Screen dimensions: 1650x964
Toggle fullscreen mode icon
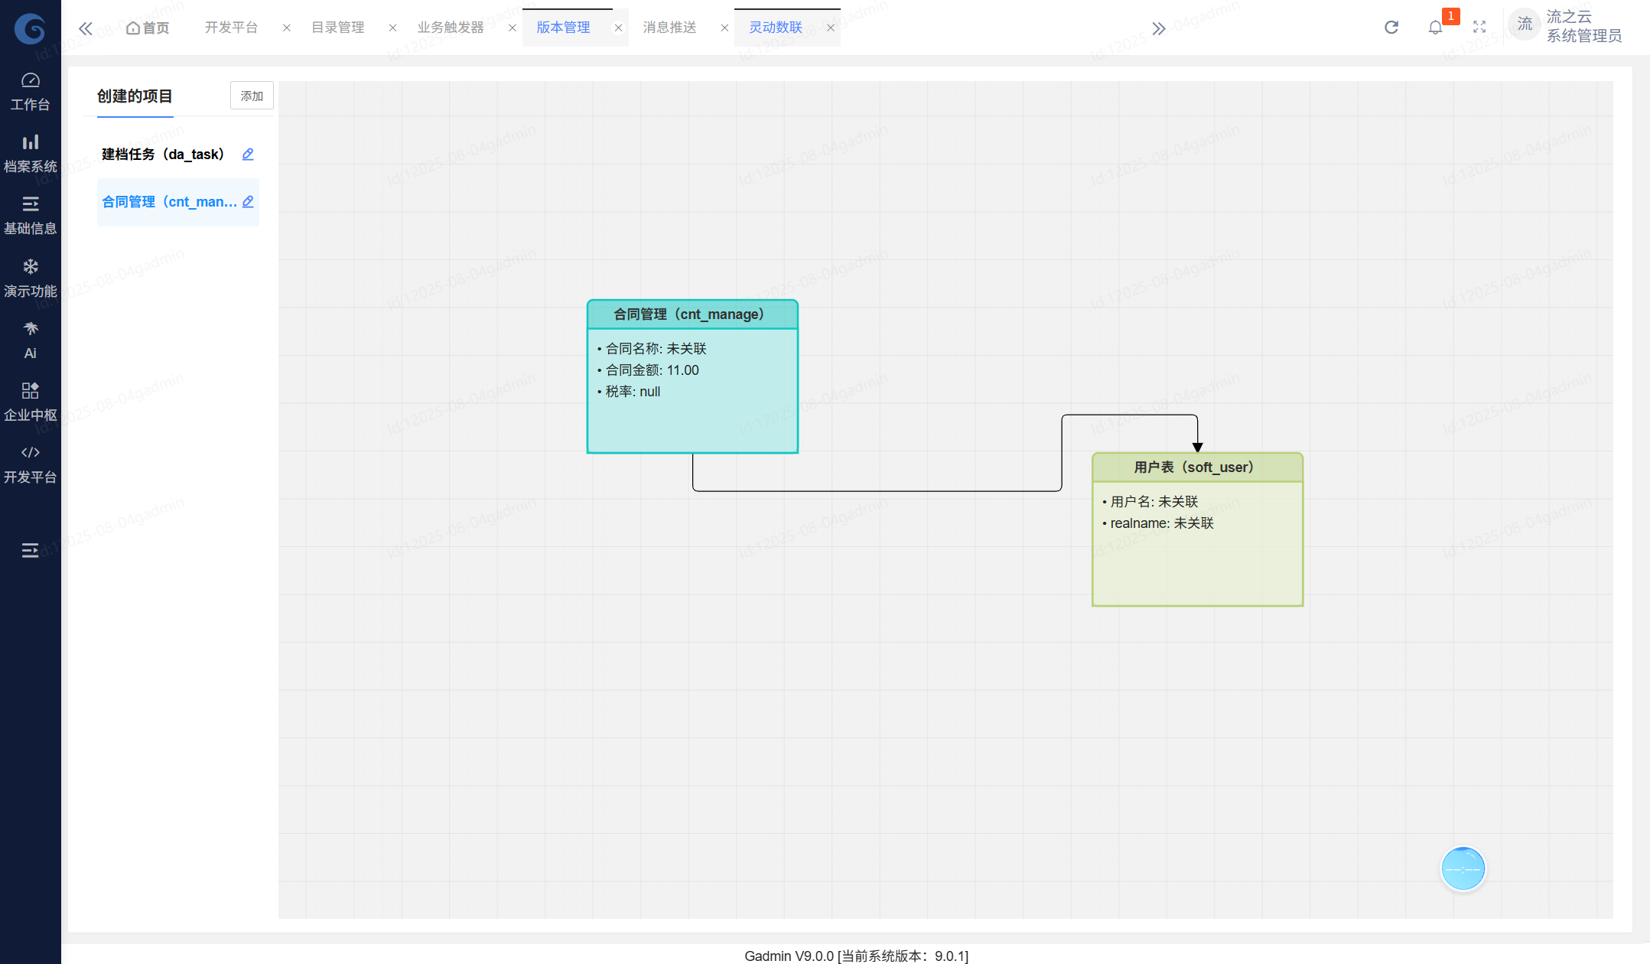point(1479,28)
